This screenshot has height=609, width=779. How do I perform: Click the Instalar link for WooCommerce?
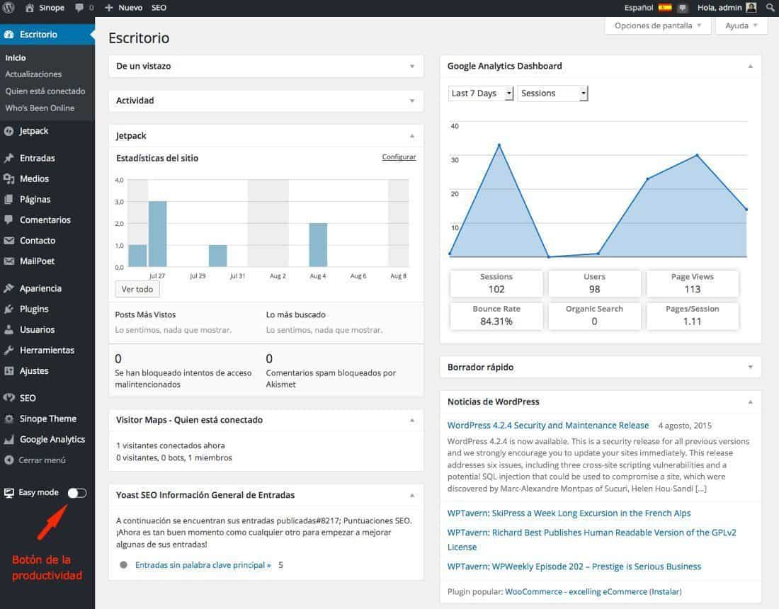click(x=665, y=591)
